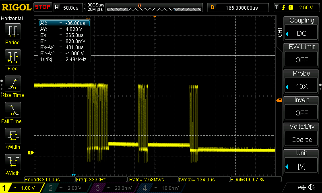This screenshot has width=322, height=193.
Task: Toggle Volts/Div Coarse setting
Action: (301, 138)
